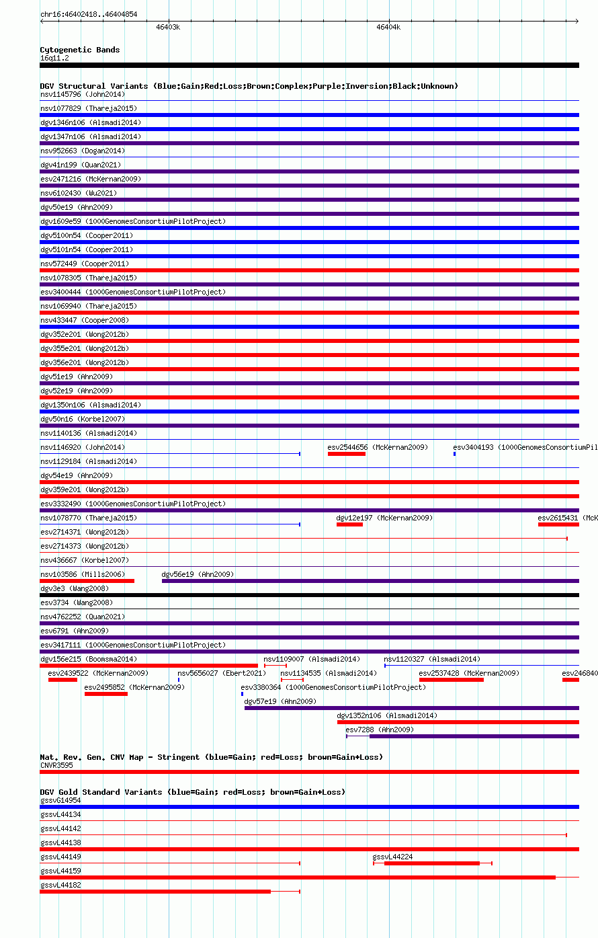Viewport: 598px width, 938px height.
Task: Open dgv54e19 (Ahn2009) variant label
Action: [77, 475]
